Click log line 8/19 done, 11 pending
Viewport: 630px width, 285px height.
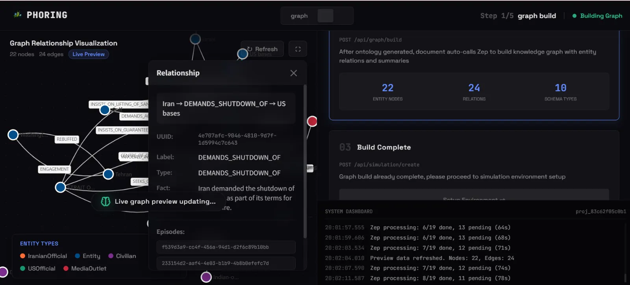[440, 278]
